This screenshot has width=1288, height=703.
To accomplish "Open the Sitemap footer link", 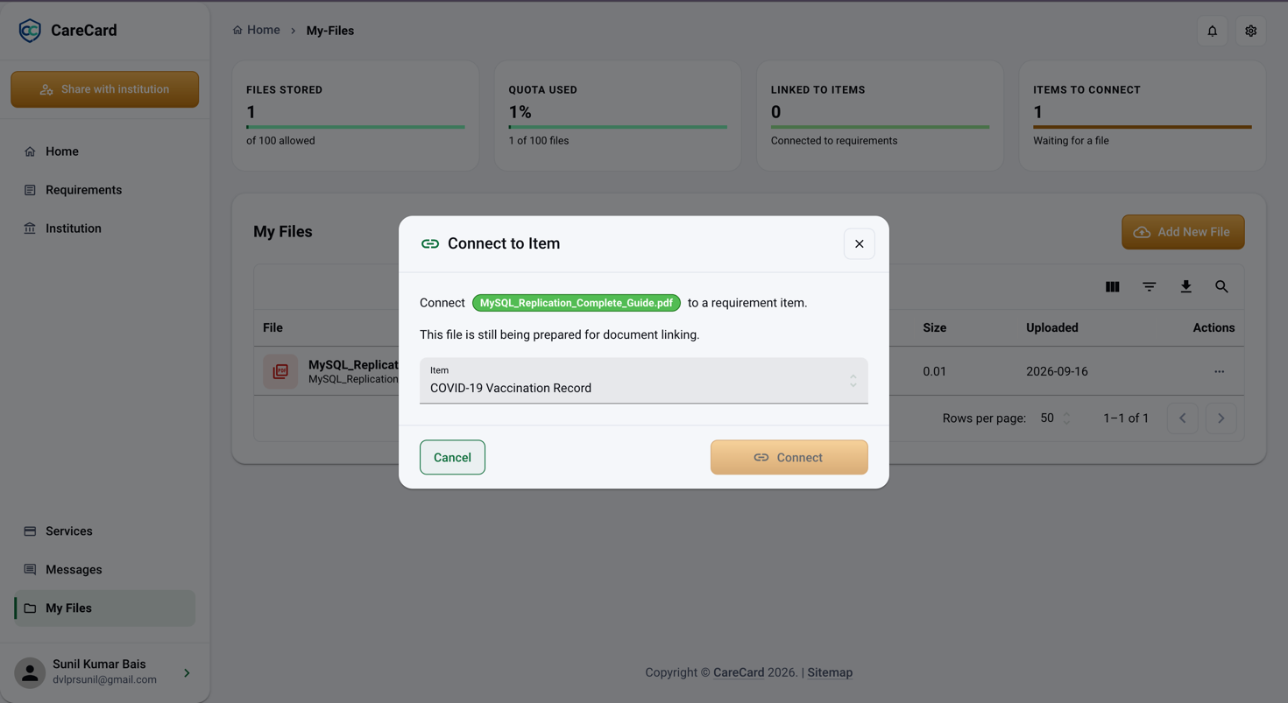I will [x=830, y=673].
